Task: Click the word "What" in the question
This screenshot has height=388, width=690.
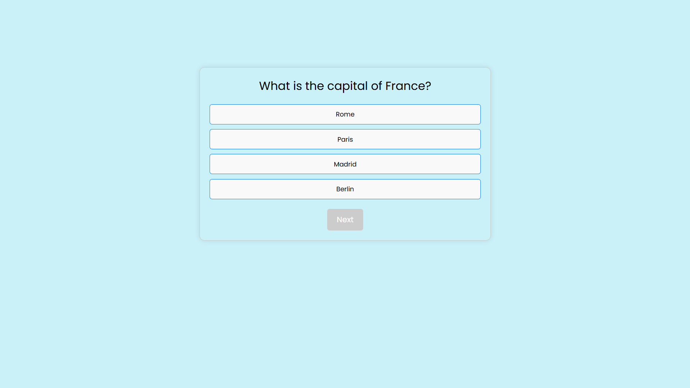Action: point(274,86)
